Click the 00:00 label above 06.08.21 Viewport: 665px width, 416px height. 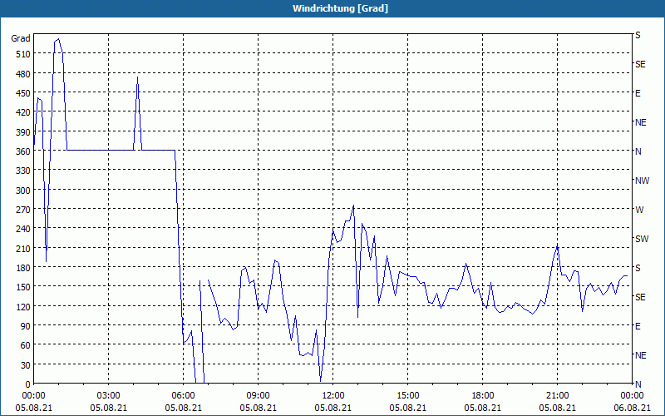click(x=632, y=396)
